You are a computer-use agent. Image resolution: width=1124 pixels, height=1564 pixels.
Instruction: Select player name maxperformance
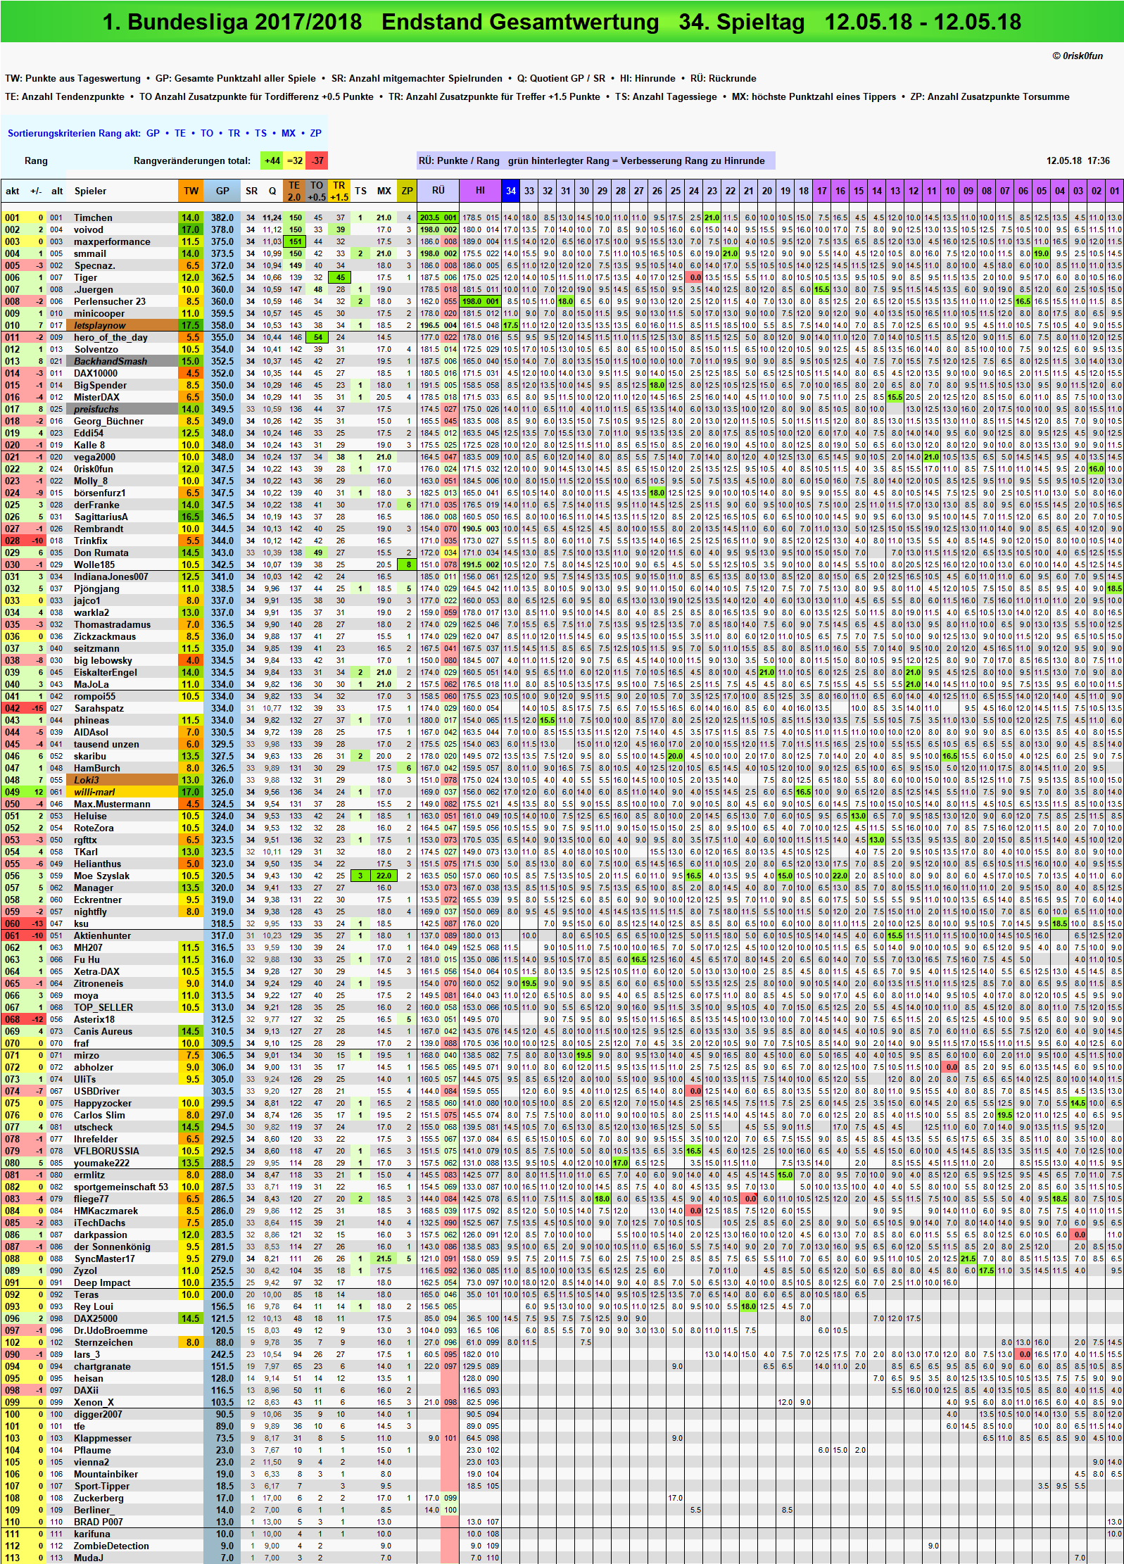tap(112, 242)
